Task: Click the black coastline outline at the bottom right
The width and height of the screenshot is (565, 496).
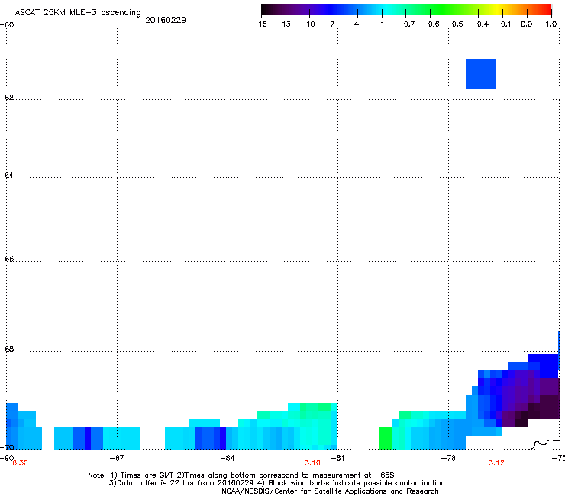Action: tap(544, 444)
